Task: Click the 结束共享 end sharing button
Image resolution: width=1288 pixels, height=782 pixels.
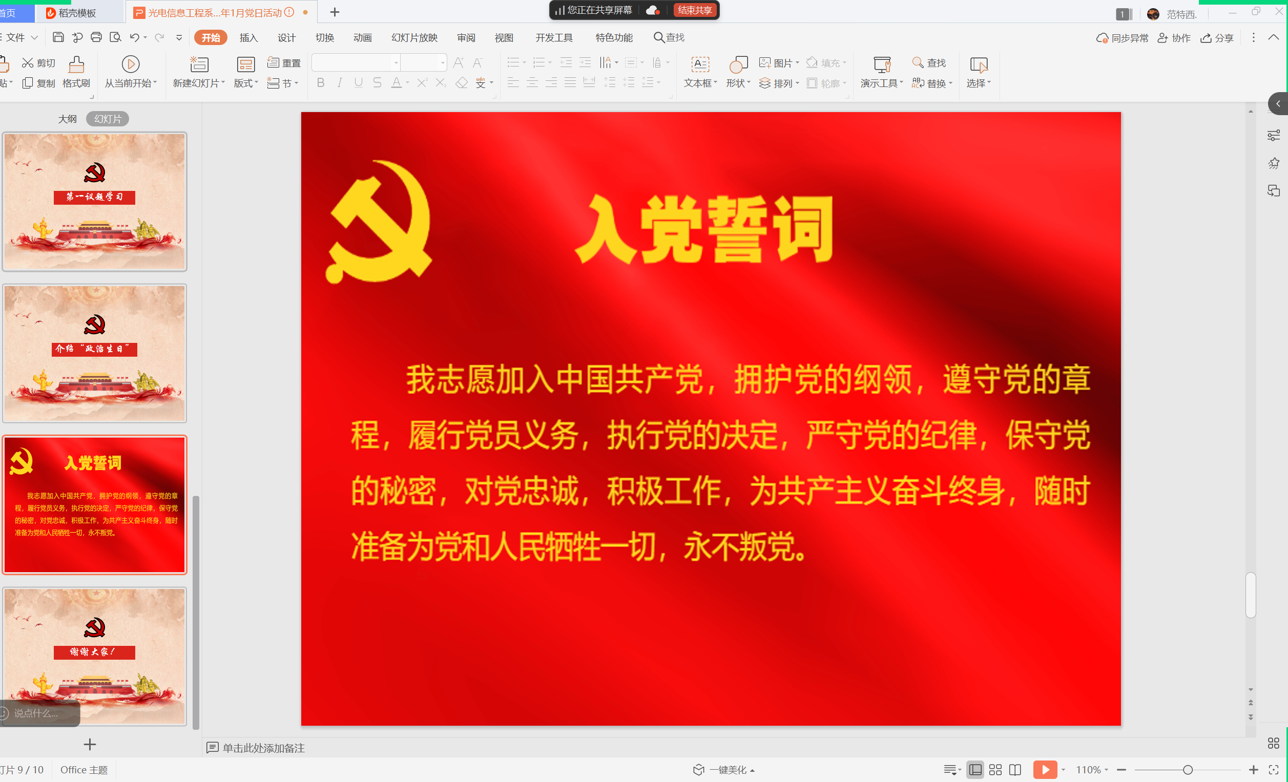Action: [x=695, y=10]
